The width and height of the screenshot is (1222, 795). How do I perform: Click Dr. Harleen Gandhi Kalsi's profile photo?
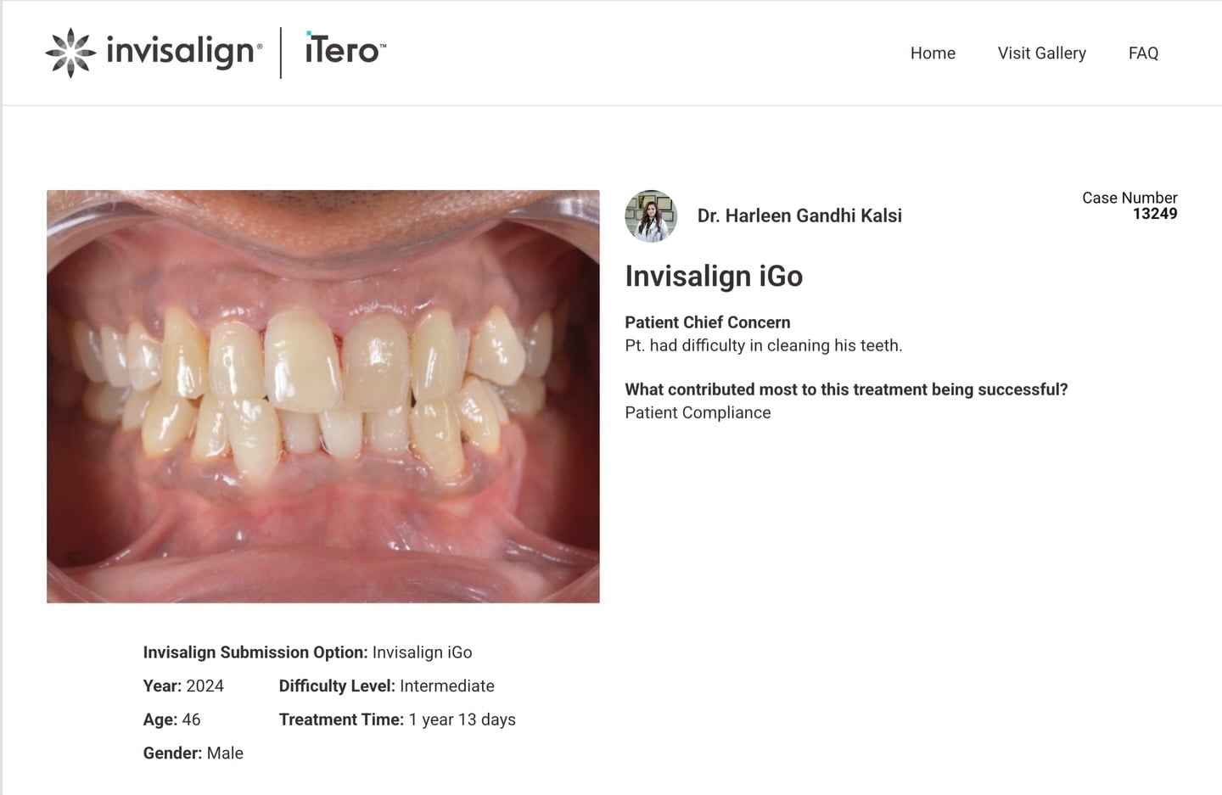651,216
